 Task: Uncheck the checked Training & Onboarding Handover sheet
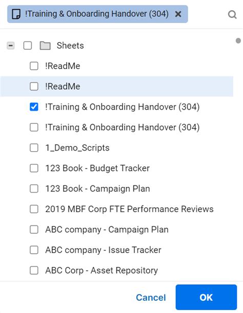coord(34,107)
